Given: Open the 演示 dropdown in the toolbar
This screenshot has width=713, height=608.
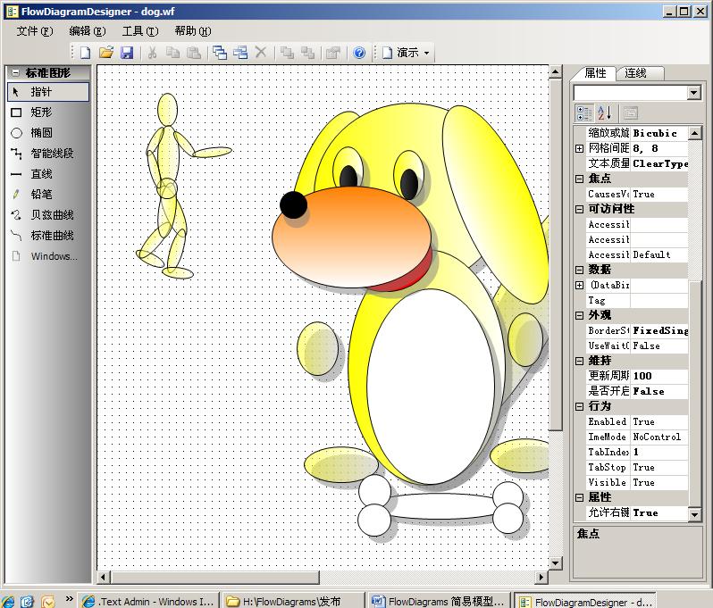Looking at the screenshot, I should 407,53.
